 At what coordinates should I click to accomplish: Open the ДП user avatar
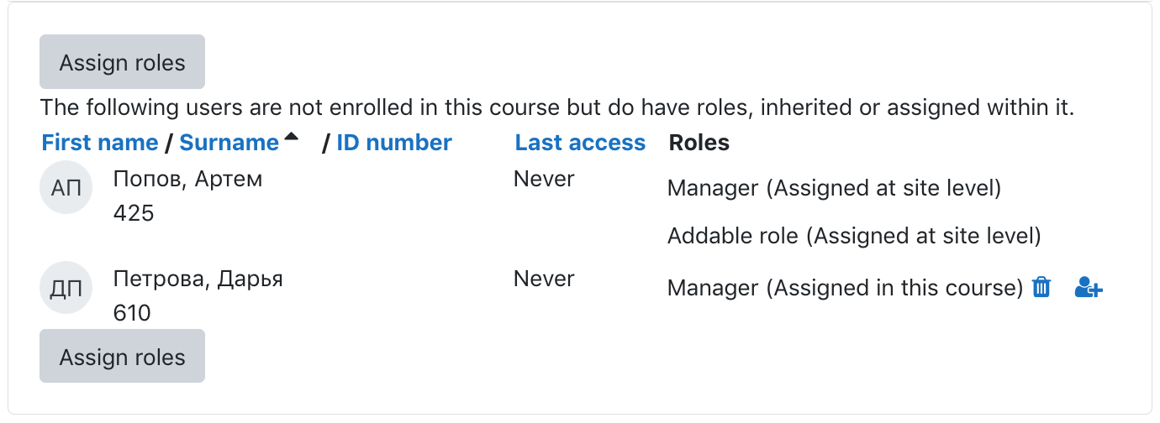[x=66, y=287]
